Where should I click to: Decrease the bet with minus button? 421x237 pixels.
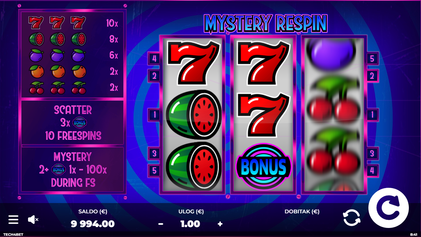click(161, 224)
